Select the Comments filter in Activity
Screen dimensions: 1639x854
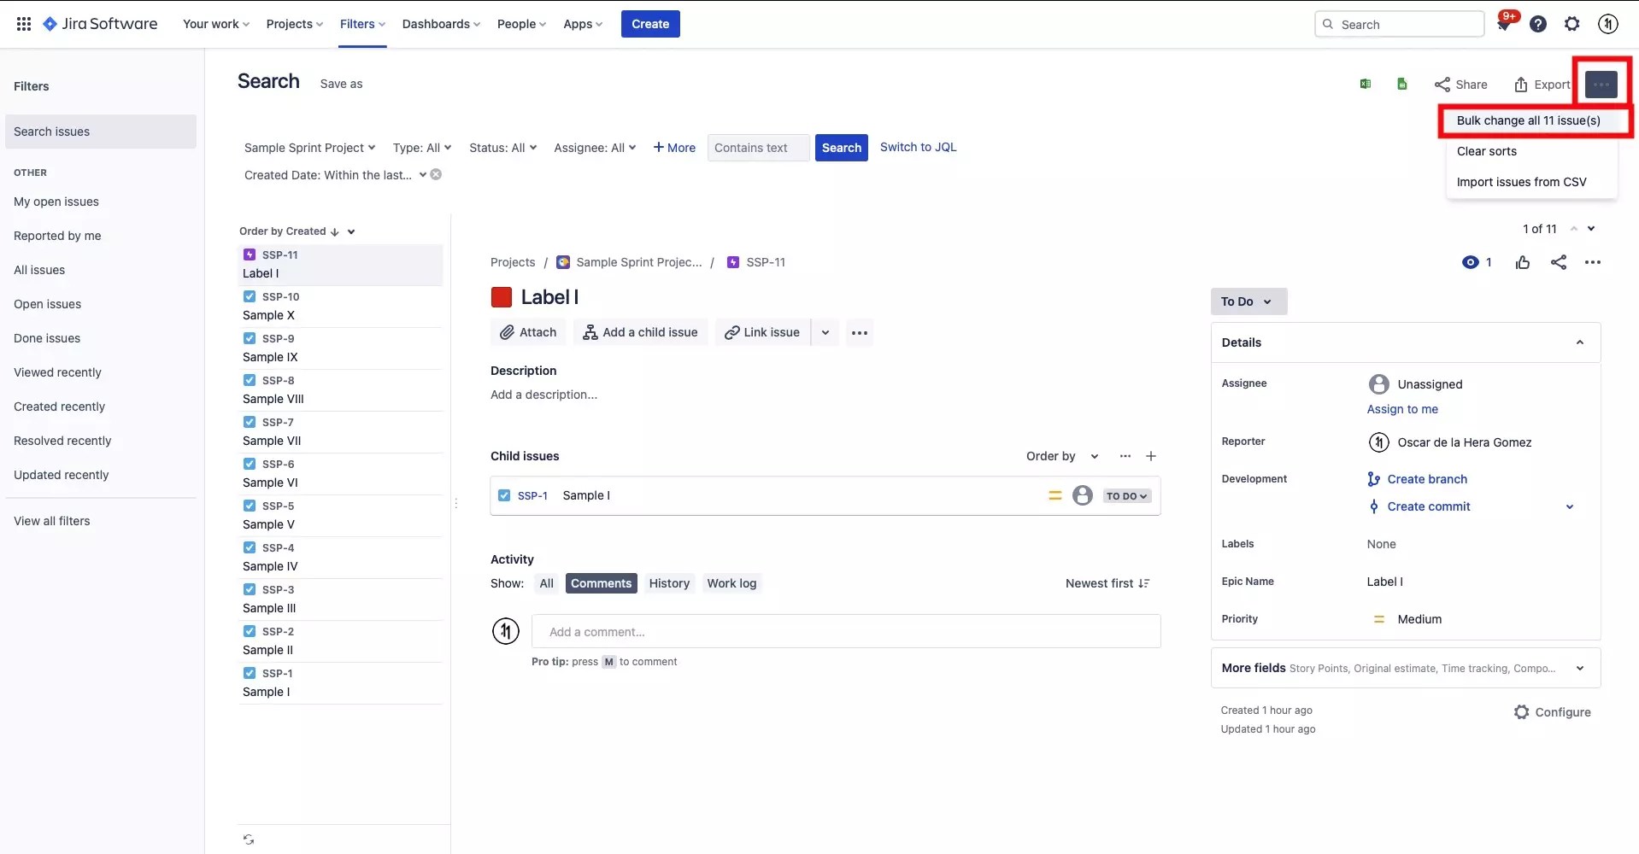[600, 582]
